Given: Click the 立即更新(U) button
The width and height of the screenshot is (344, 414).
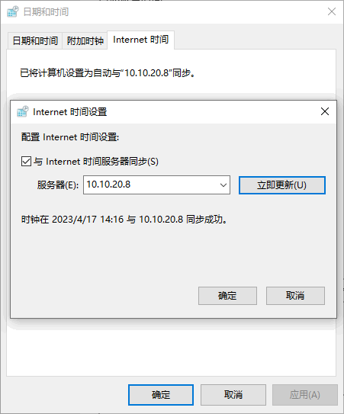Looking at the screenshot, I should [282, 185].
